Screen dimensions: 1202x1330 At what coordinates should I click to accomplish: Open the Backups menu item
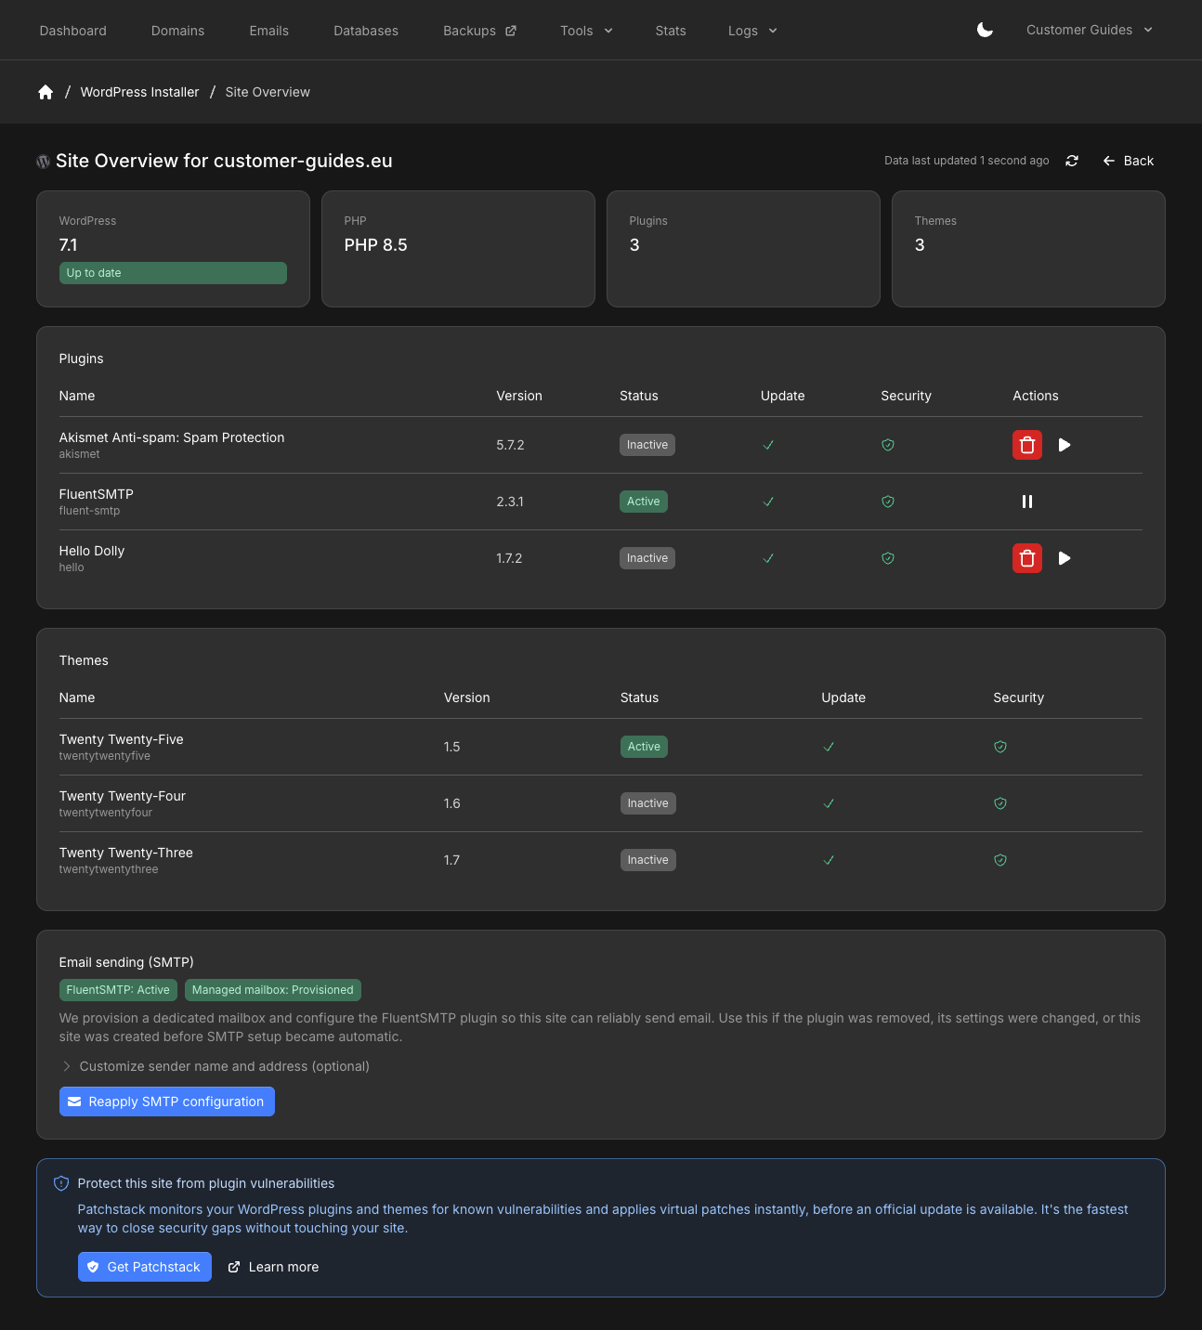point(479,31)
